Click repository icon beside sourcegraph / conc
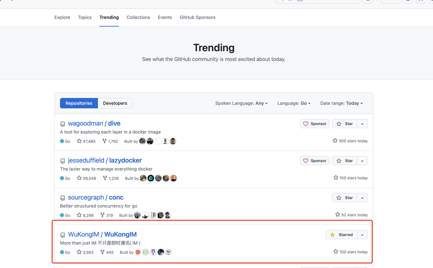Image resolution: width=433 pixels, height=268 pixels. 63,198
